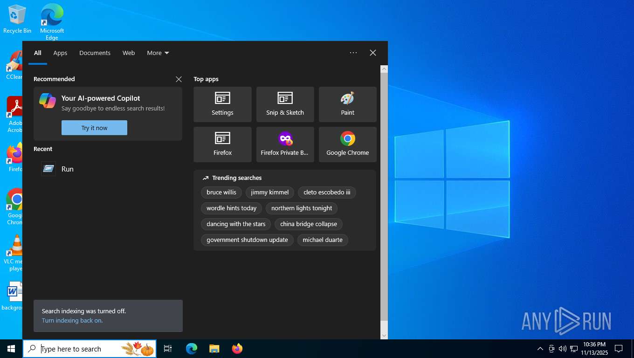This screenshot has width=634, height=358.
Task: Search trending topic cleto escobedo iii
Action: 327,193
